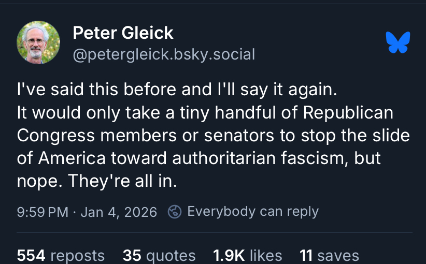
Task: Click the globe icon beside reply setting
Action: point(175,212)
